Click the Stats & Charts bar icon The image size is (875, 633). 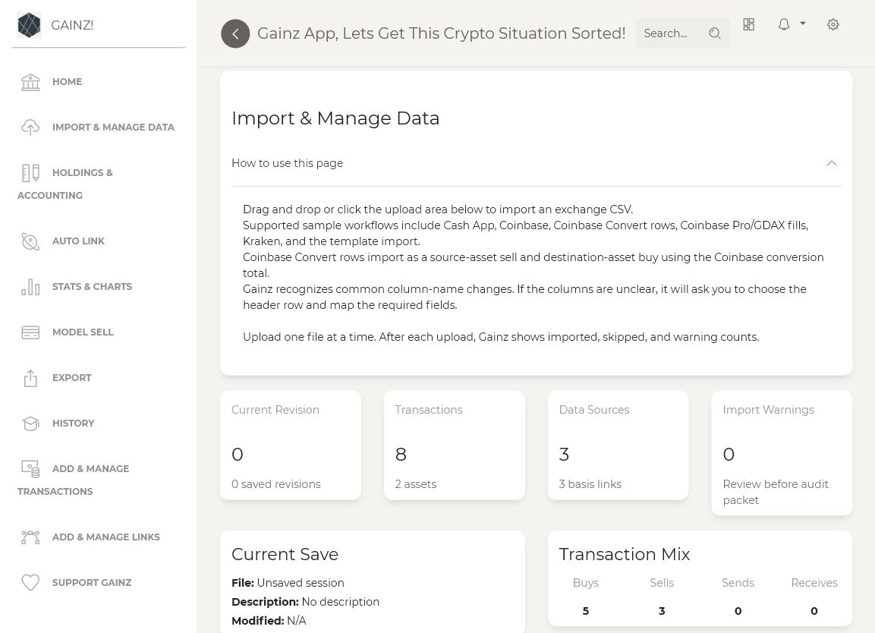coord(30,287)
